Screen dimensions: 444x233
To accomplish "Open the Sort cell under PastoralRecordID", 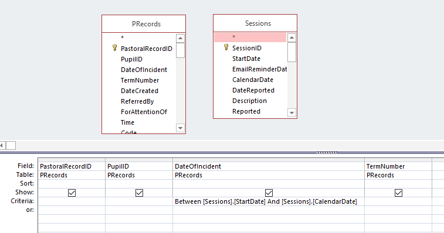I will [72, 184].
